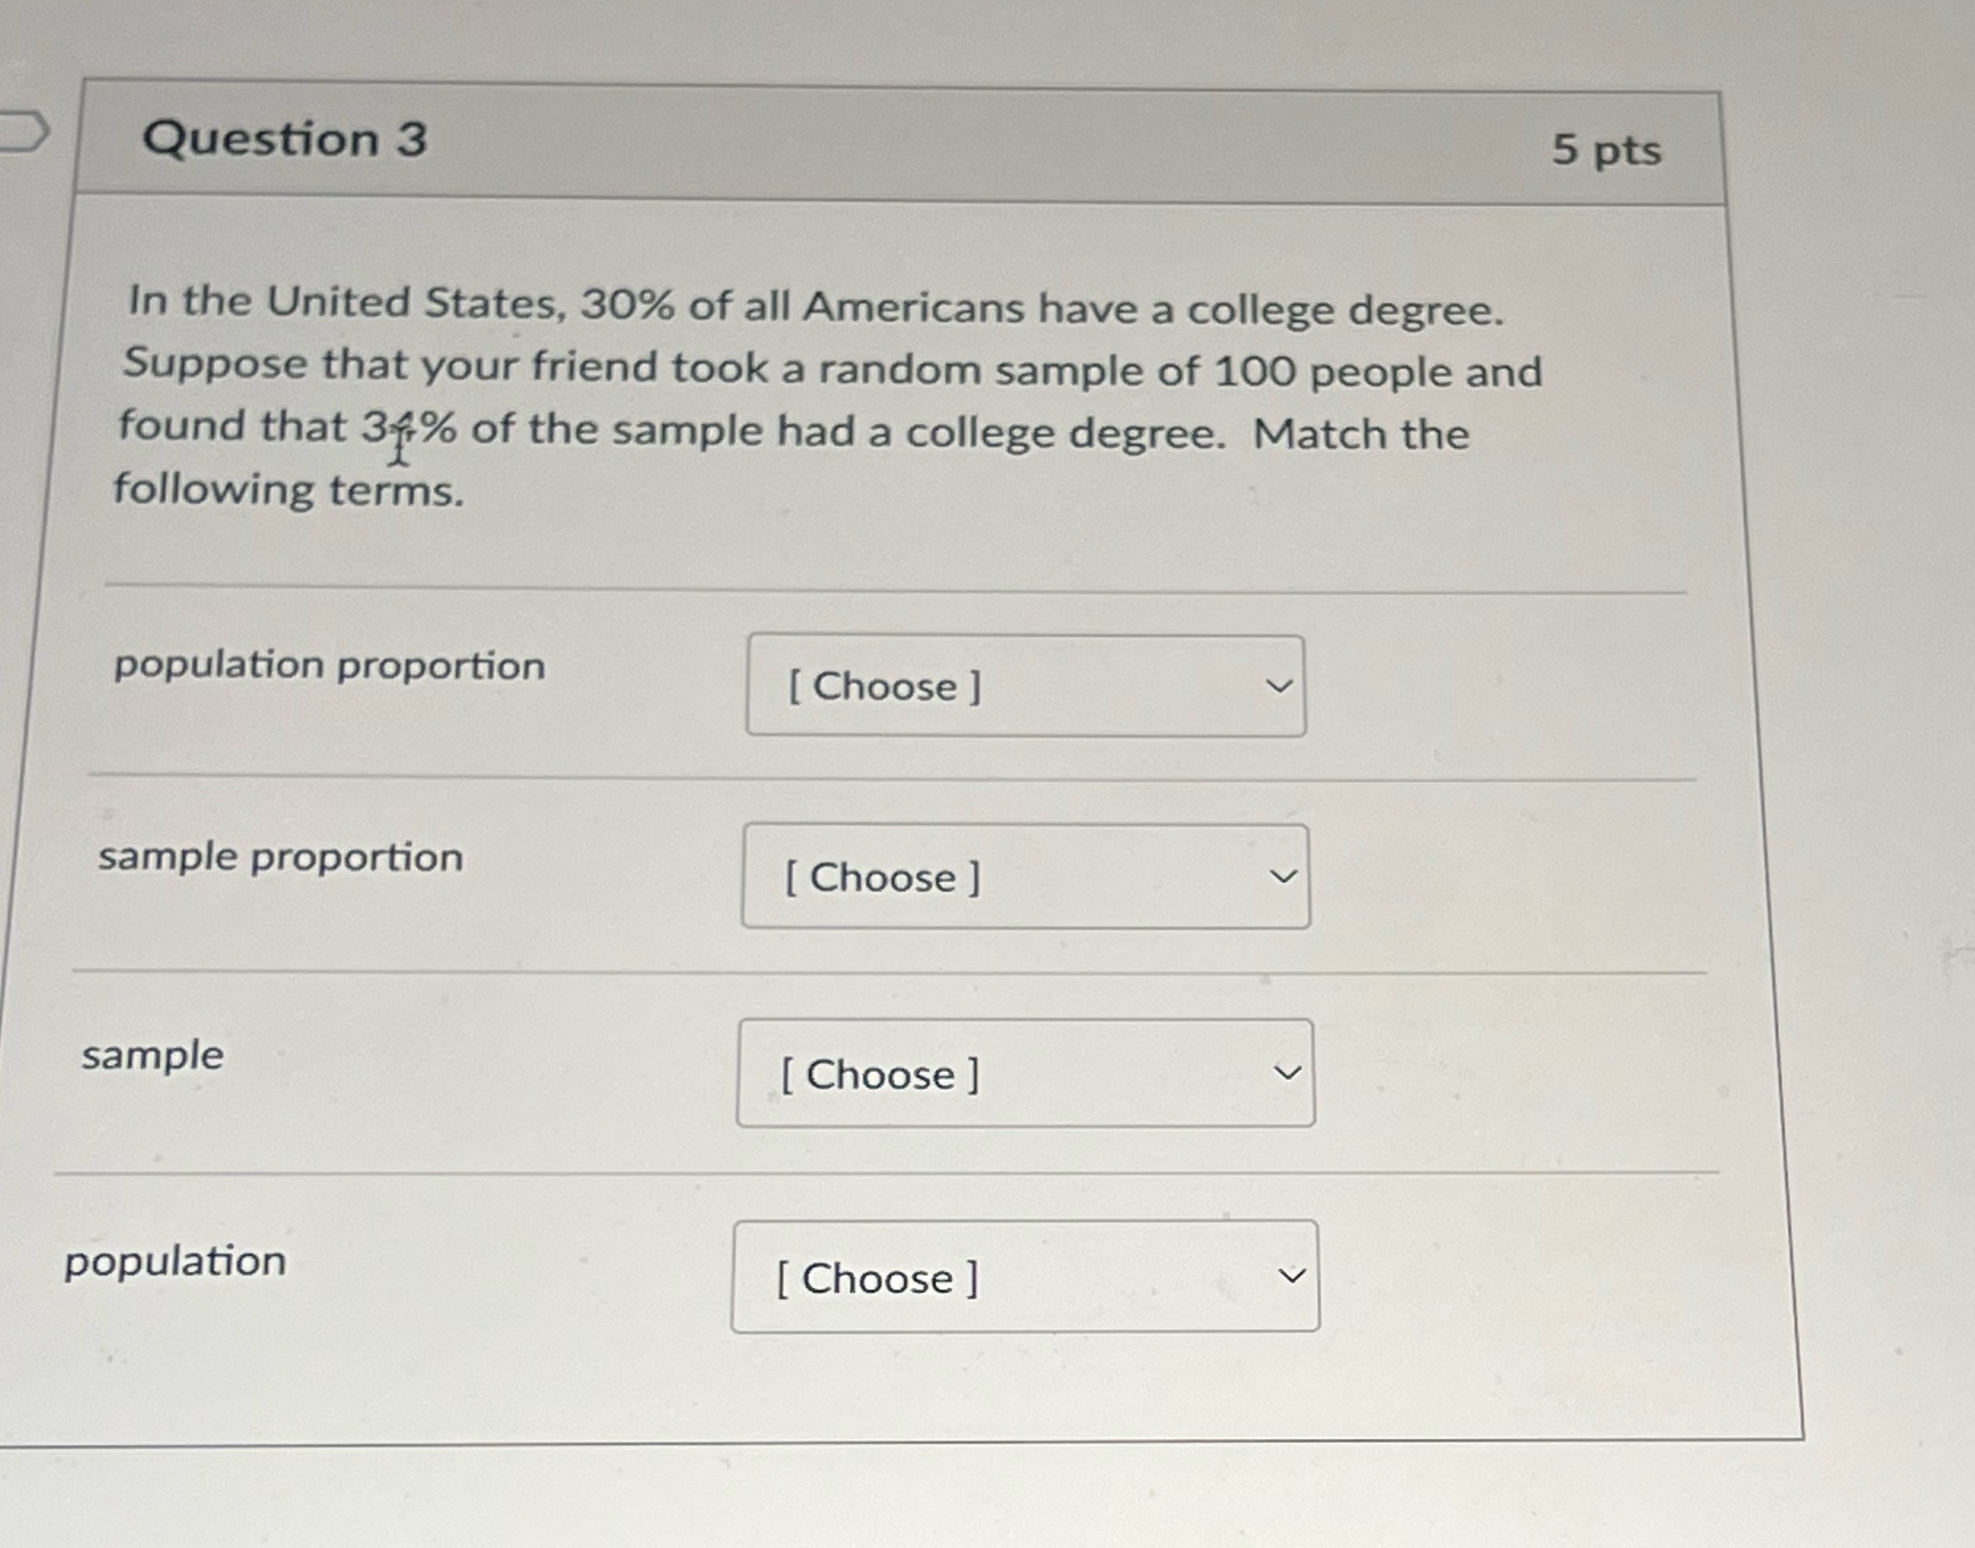The width and height of the screenshot is (1975, 1548).
Task: Click the population proportion term label
Action: (x=330, y=664)
